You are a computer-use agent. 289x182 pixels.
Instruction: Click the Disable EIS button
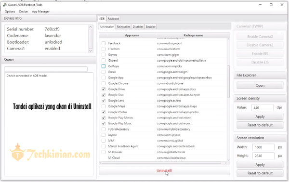[260, 62]
